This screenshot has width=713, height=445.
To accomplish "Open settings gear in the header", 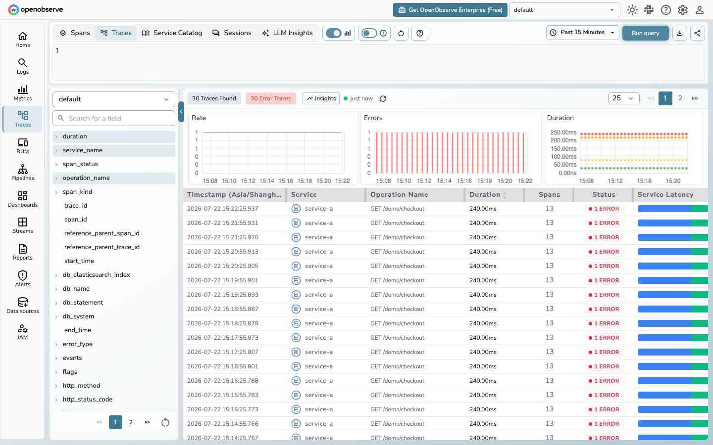I will pos(683,10).
